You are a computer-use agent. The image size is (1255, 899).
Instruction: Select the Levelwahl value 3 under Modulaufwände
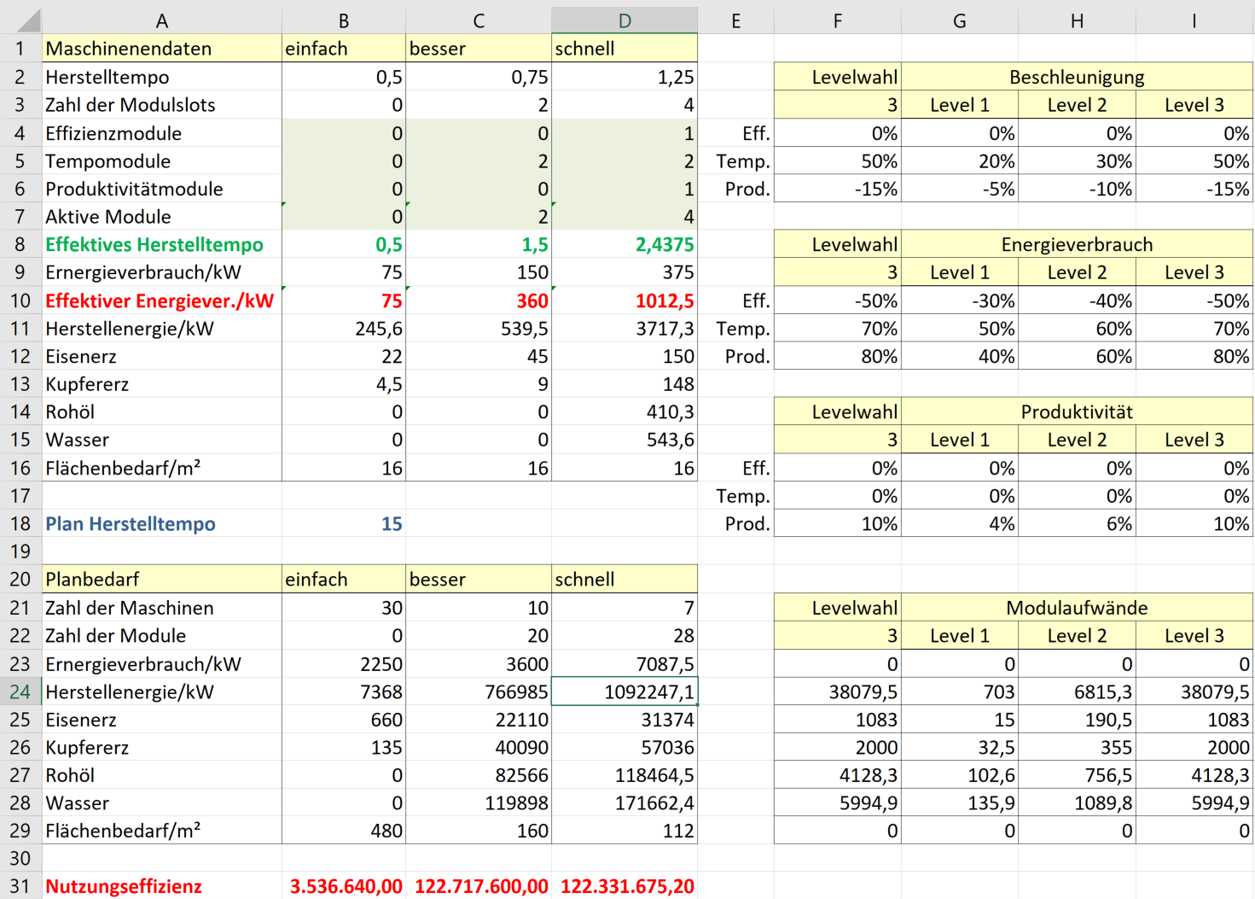pyautogui.click(x=838, y=635)
